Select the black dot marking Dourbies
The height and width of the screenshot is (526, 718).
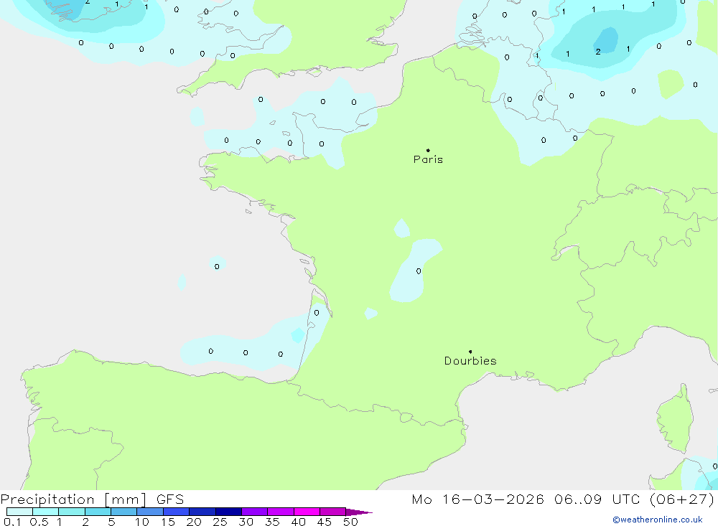470,352
